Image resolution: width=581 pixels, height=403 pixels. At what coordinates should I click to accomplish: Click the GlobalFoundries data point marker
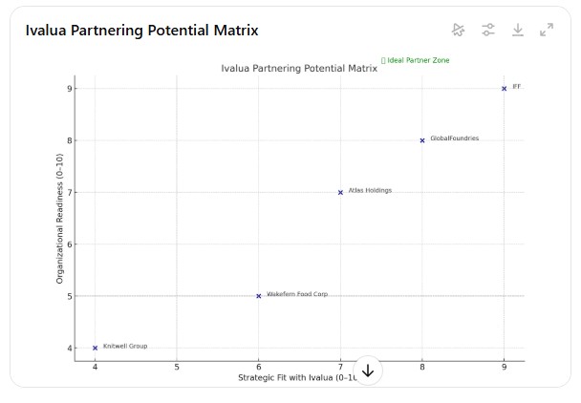[x=422, y=140]
